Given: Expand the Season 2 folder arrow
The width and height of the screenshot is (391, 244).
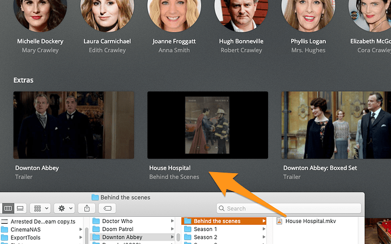Looking at the screenshot, I should click(263, 237).
